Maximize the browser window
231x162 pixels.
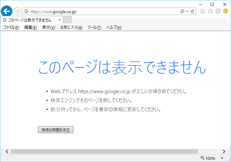point(212,4)
